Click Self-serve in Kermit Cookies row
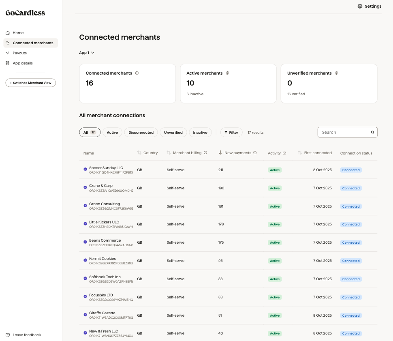 pyautogui.click(x=175, y=261)
